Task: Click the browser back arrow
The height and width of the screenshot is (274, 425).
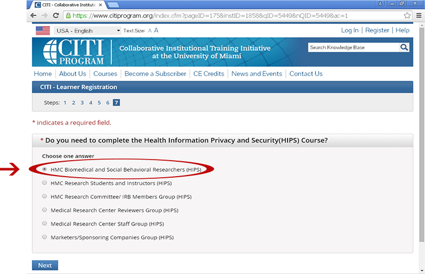Action: (33, 15)
